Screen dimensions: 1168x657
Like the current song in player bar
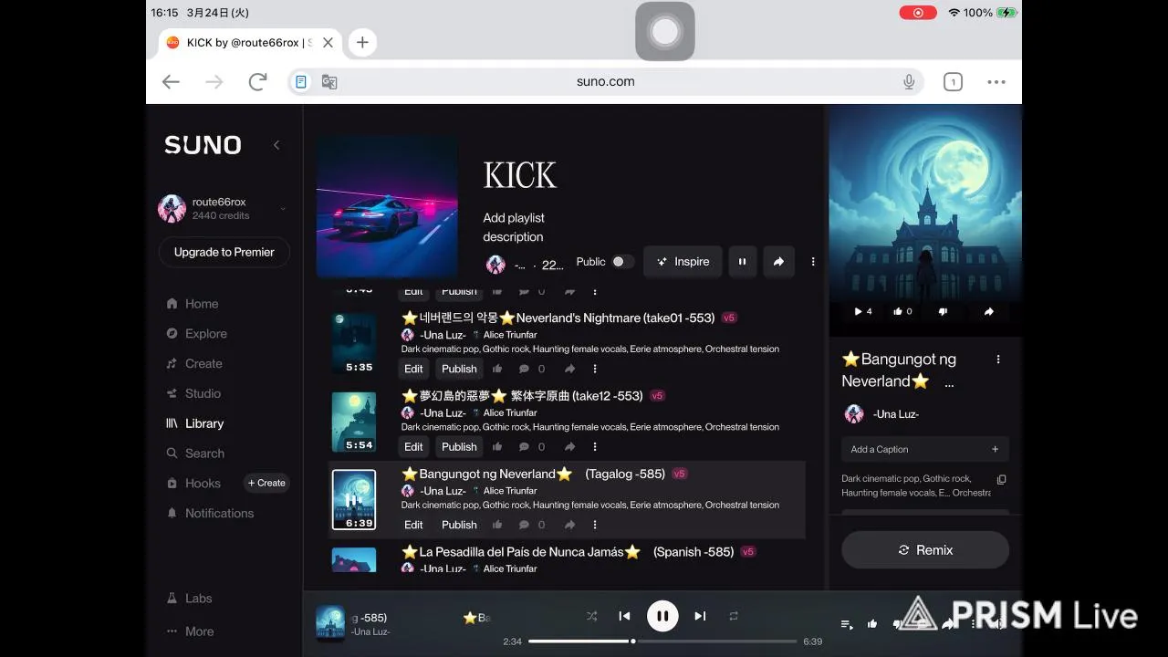click(x=872, y=624)
